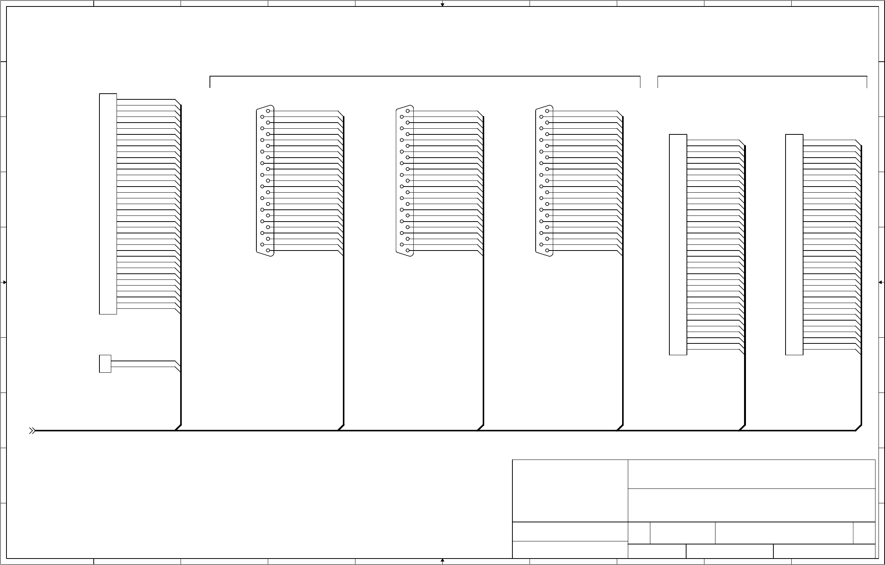Select the tall header connector on far left
The height and width of the screenshot is (565, 885).
(x=108, y=204)
